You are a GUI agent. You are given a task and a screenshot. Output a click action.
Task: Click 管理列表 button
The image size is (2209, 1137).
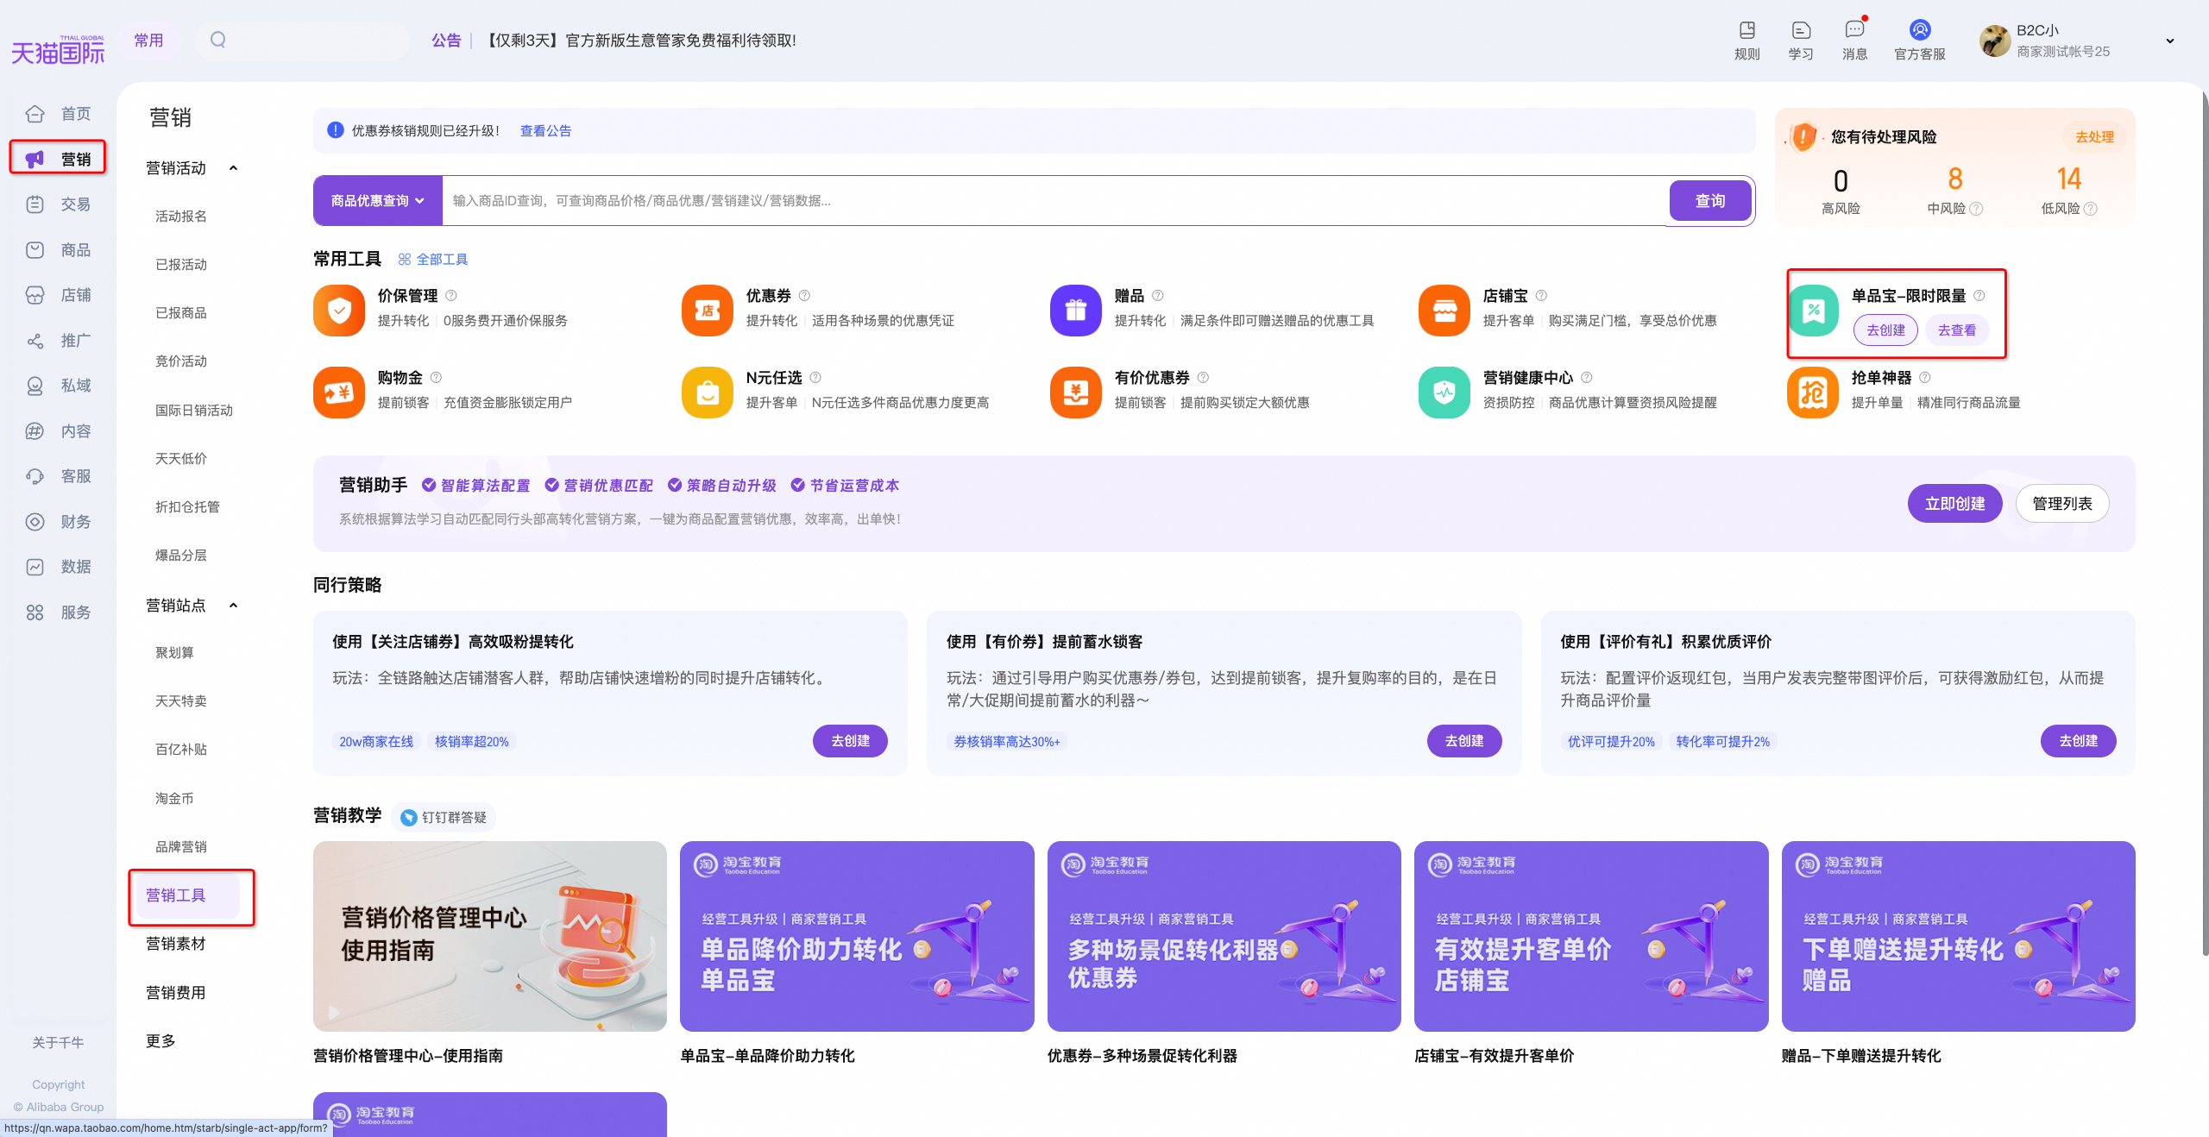click(x=2062, y=503)
